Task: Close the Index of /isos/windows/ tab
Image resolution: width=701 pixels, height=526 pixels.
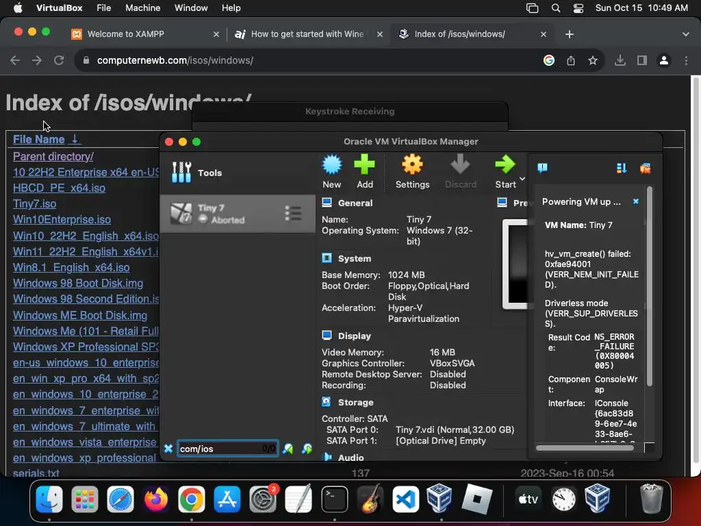Action: tap(543, 34)
